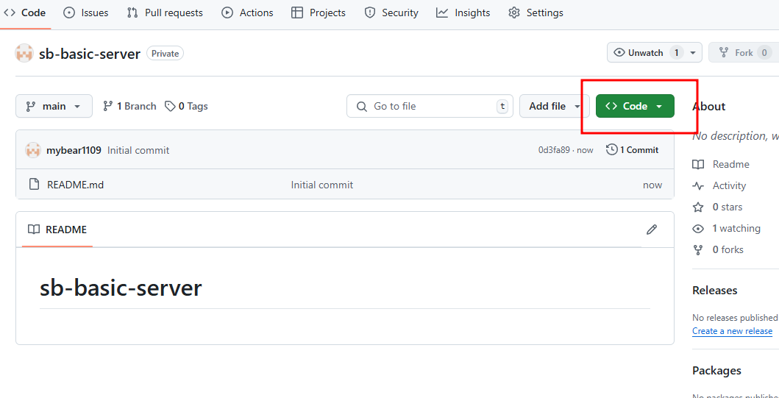
Task: View the 1 Branch link
Action: tap(129, 107)
